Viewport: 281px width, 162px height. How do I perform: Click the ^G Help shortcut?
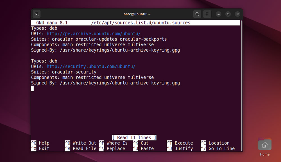(40, 143)
